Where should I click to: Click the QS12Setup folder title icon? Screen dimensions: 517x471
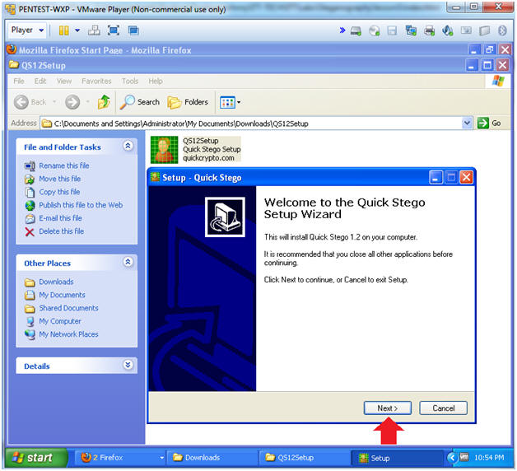[x=14, y=65]
